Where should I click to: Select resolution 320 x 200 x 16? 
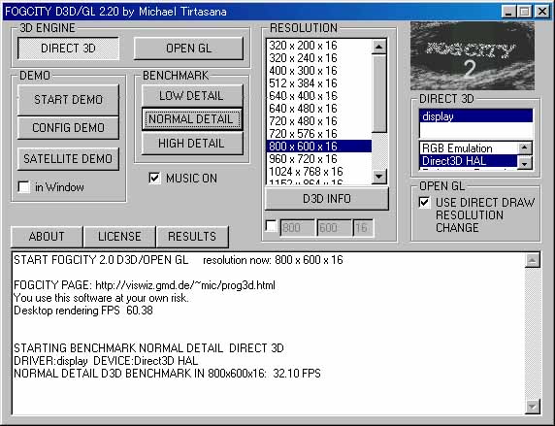point(318,46)
